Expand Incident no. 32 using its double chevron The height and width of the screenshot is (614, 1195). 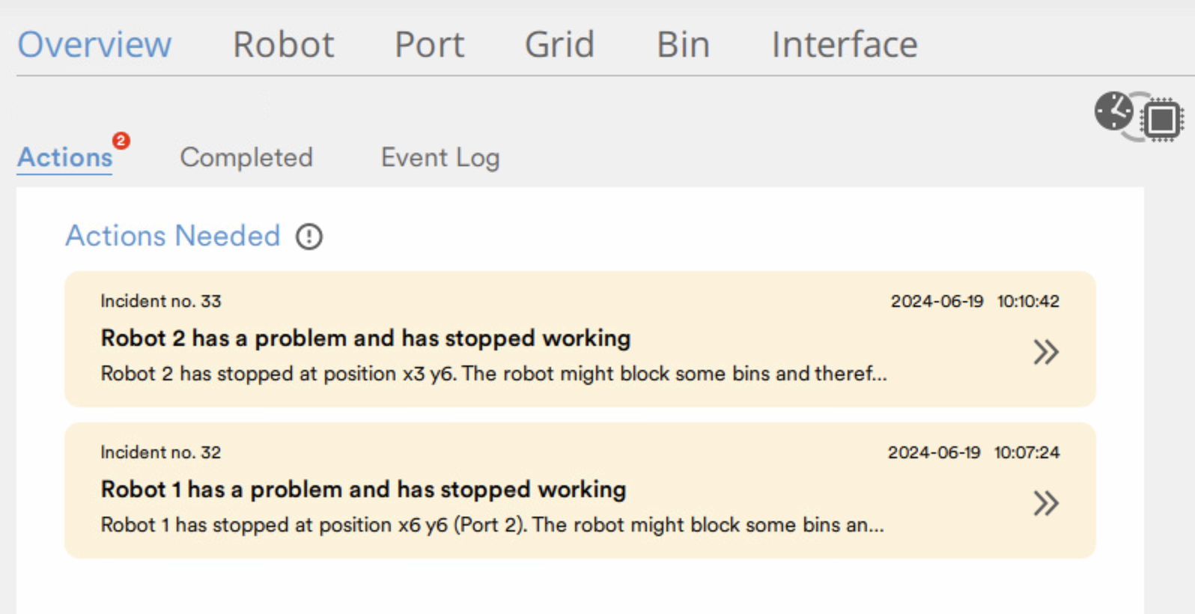pyautogui.click(x=1045, y=503)
